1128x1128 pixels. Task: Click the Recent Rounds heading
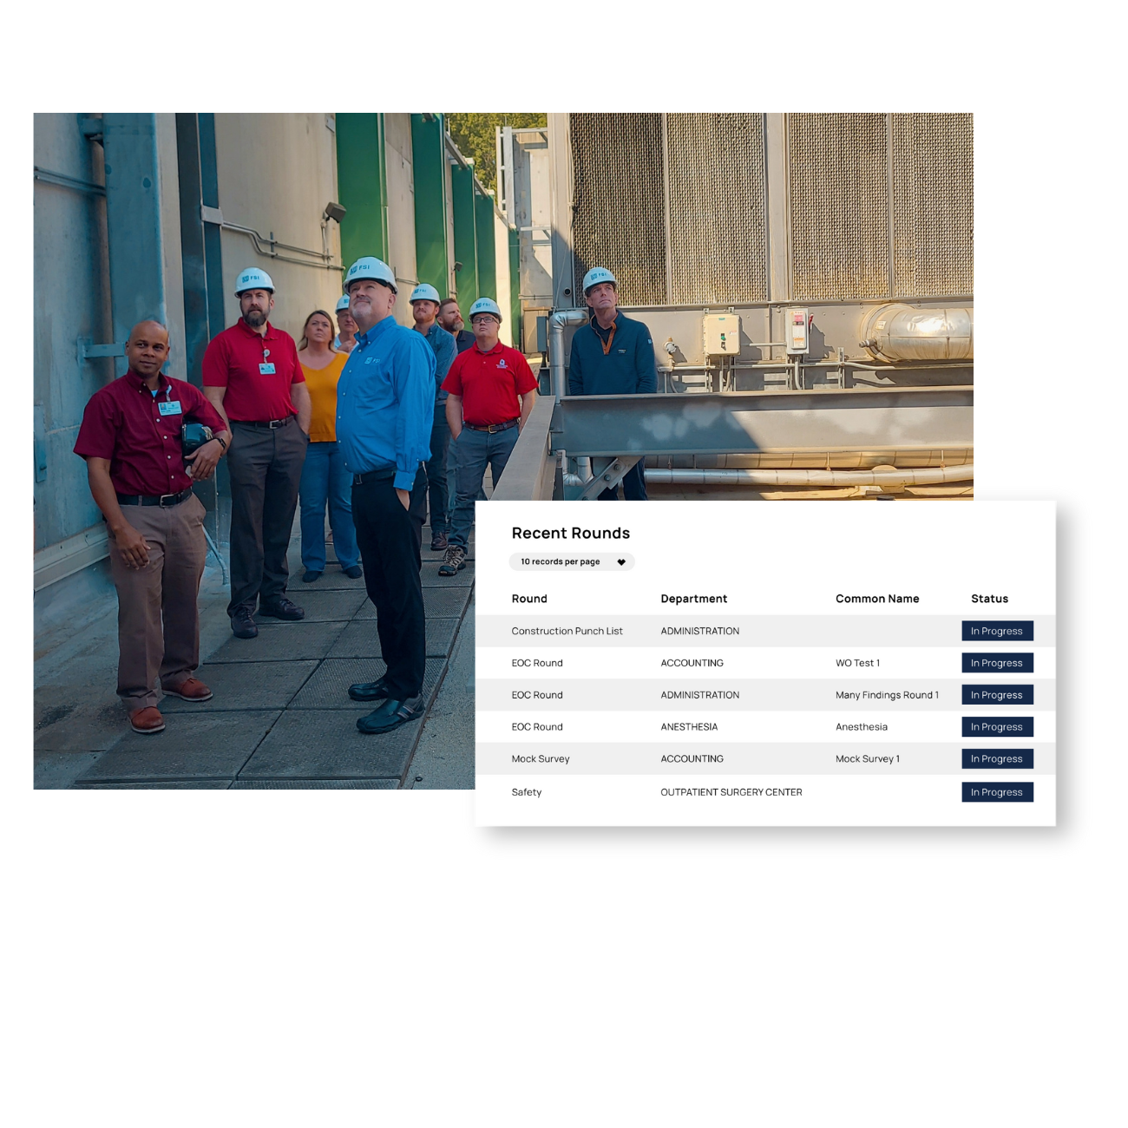(x=571, y=533)
